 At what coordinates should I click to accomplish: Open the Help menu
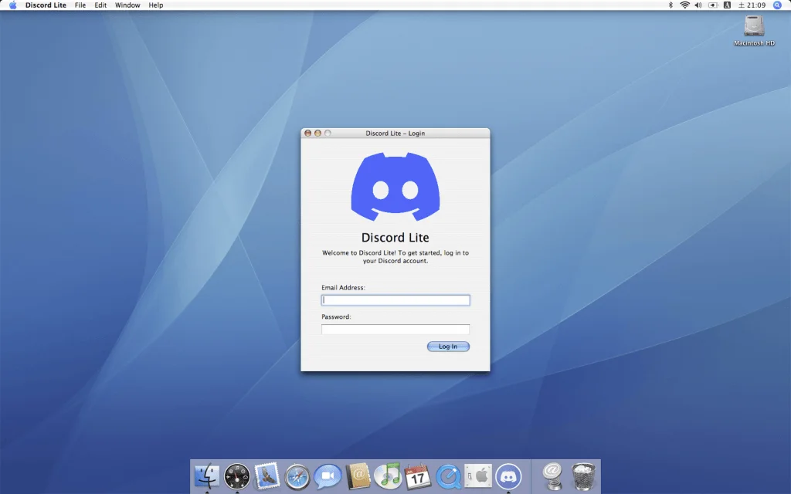(x=156, y=5)
